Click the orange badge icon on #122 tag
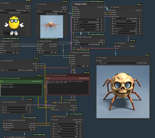155x138 pixels. 149,55
